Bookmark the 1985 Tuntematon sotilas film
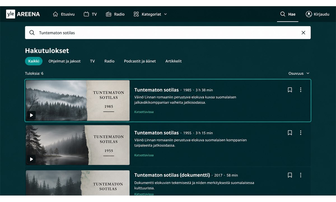Viewport: 336px width, 202px height. point(290,90)
